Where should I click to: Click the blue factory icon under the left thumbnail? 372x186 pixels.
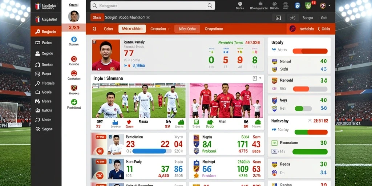tap(115, 122)
